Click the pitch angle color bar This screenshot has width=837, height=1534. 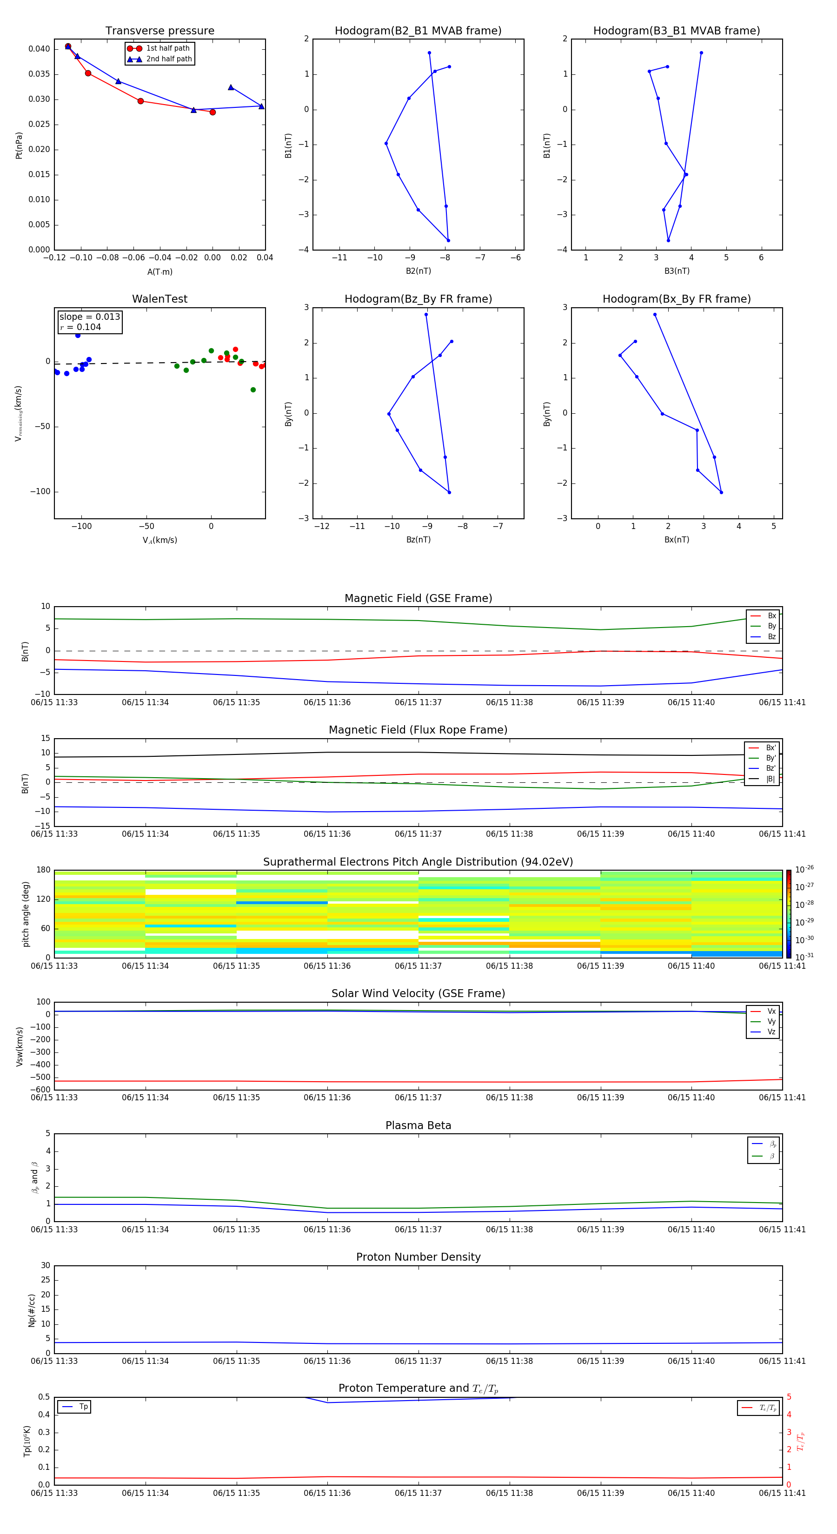click(x=789, y=913)
